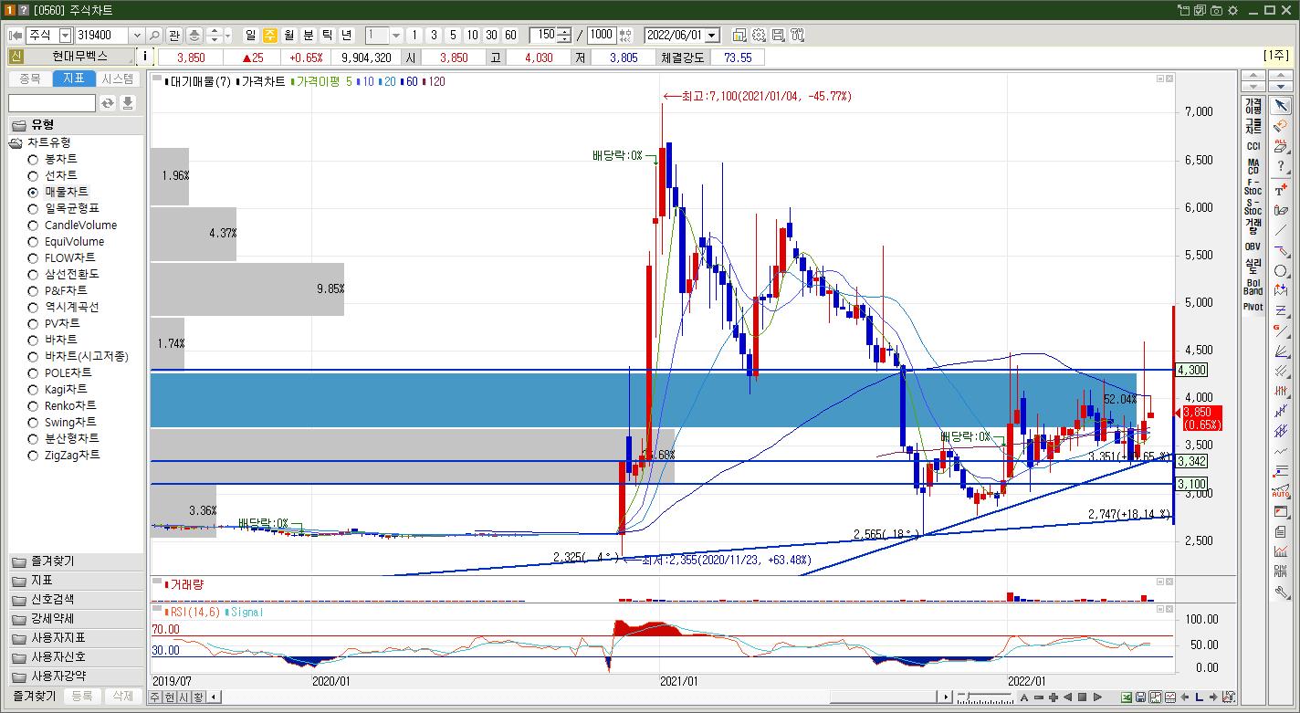The width and height of the screenshot is (1300, 713).
Task: Click the L log scale icon
Action: [1200, 697]
